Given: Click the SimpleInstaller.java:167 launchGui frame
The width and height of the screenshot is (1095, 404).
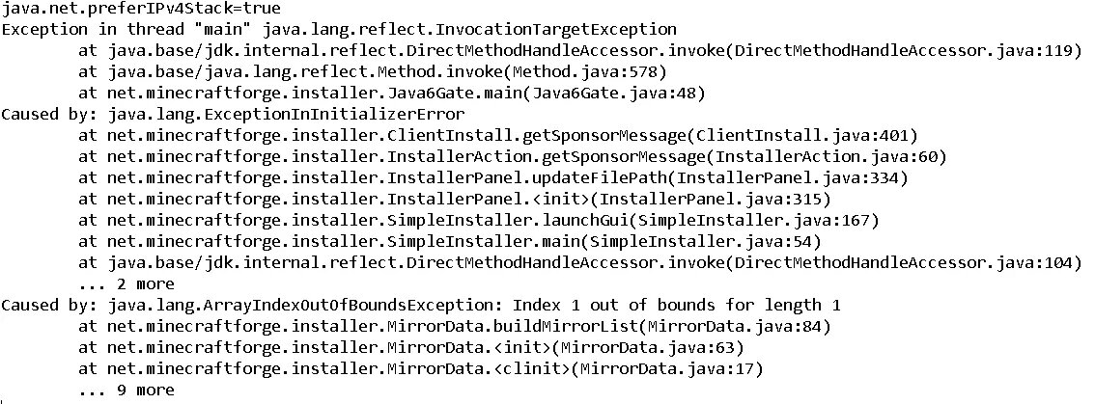Looking at the screenshot, I should point(478,221).
